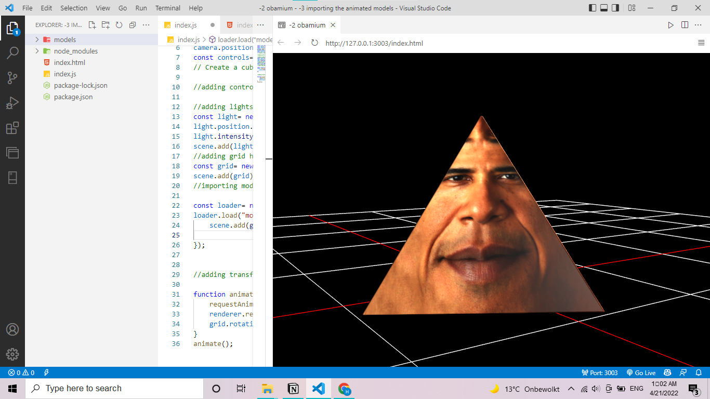
Task: Open the Accounts menu icon
Action: 12,329
